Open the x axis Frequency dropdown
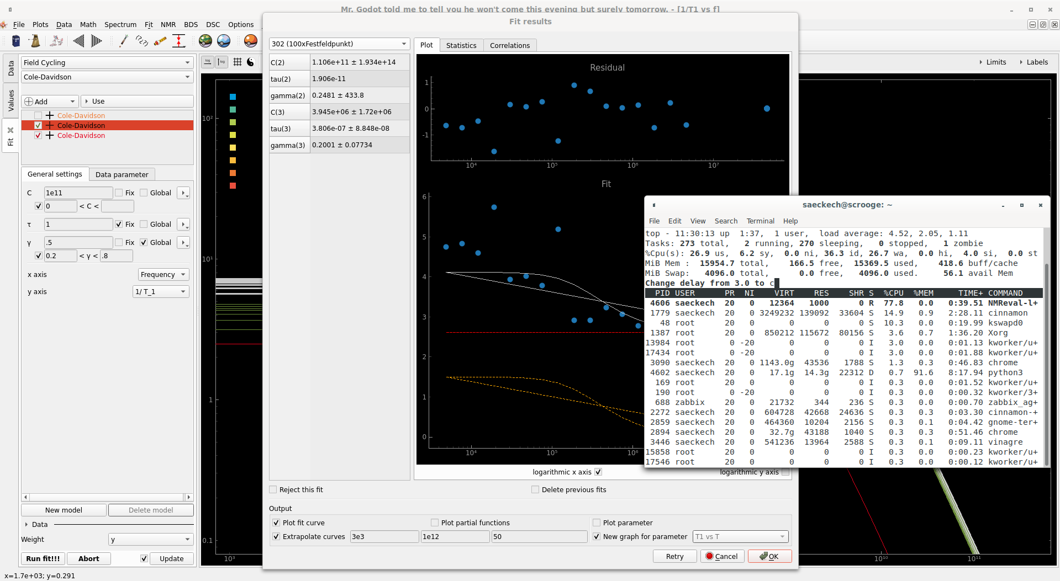Image resolution: width=1060 pixels, height=581 pixels. coord(163,274)
